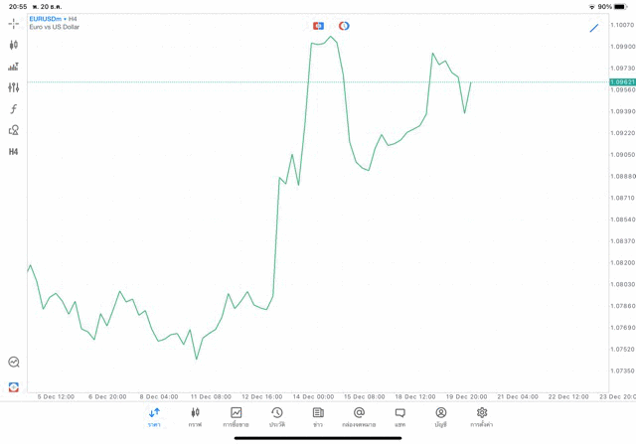Screen dimensions: 636x444
Task: Open the ประวัติ (History) tab
Action: click(277, 416)
